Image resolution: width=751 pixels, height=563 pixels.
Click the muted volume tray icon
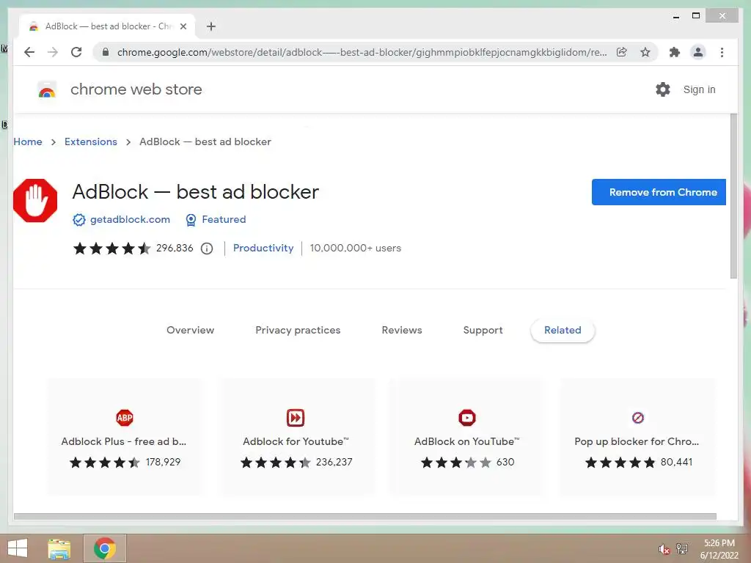pos(664,549)
